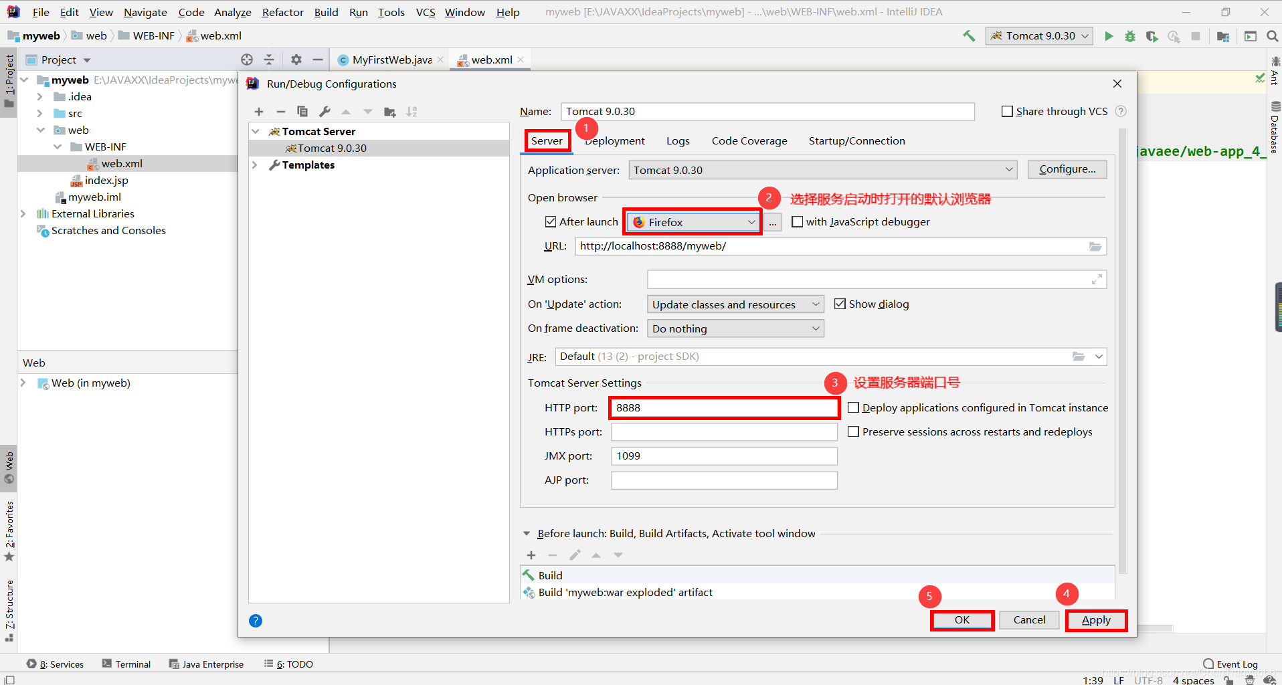Screen dimensions: 1282x685
Task: Select index.jsp in the Project tree
Action: (x=106, y=181)
